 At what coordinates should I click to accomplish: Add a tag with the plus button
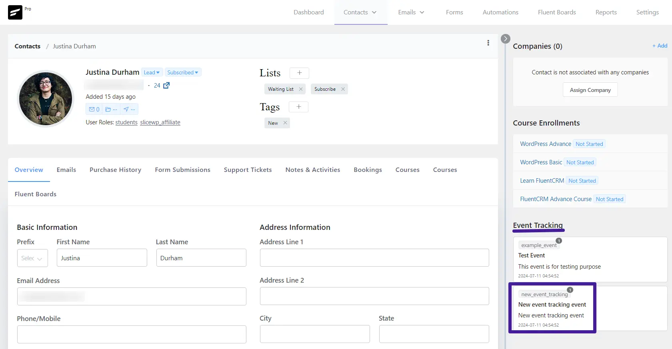(x=298, y=107)
